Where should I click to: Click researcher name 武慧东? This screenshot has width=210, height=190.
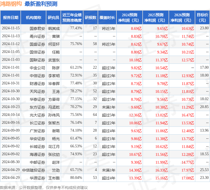[x=54, y=60]
